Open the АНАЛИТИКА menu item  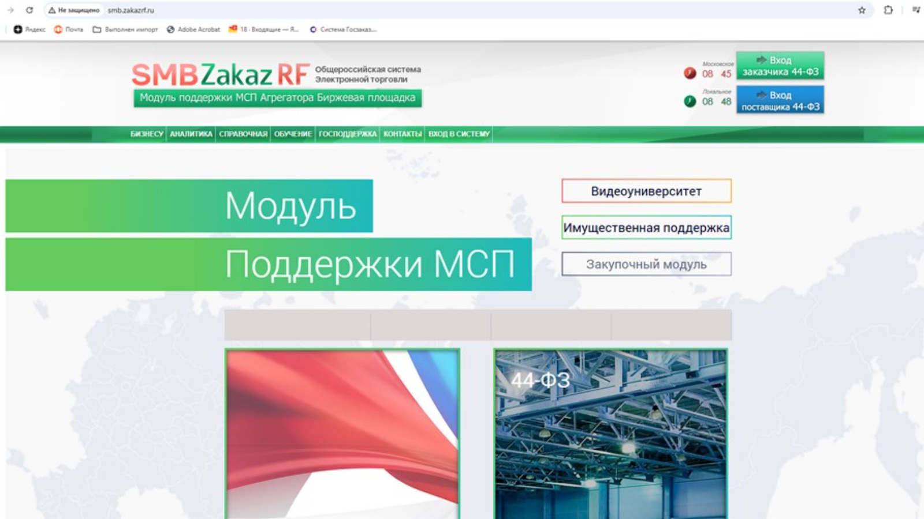pyautogui.click(x=191, y=134)
